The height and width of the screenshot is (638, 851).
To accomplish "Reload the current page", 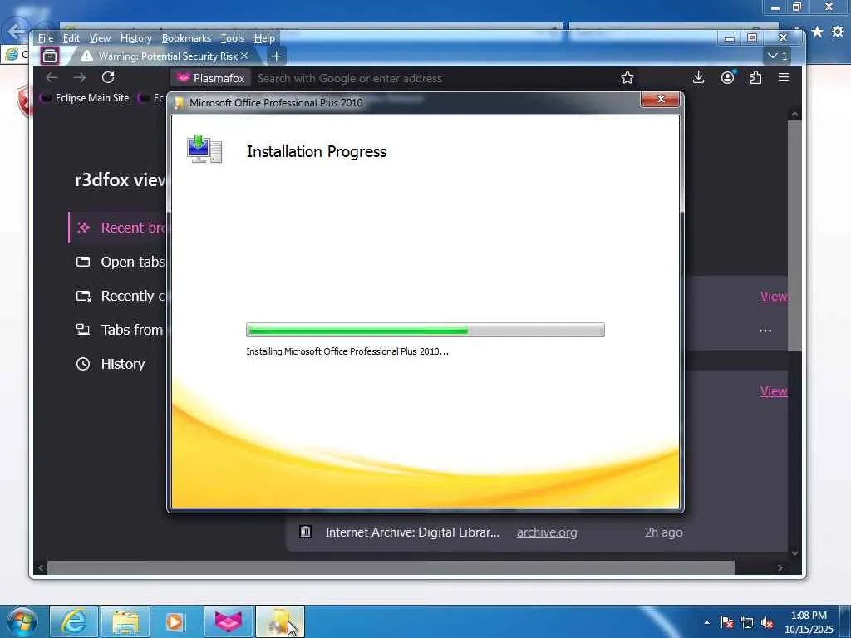I will pyautogui.click(x=108, y=77).
